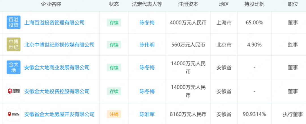
Task: Click 董事 in 安徽金大地投资控股 row
Action: pyautogui.click(x=293, y=91)
